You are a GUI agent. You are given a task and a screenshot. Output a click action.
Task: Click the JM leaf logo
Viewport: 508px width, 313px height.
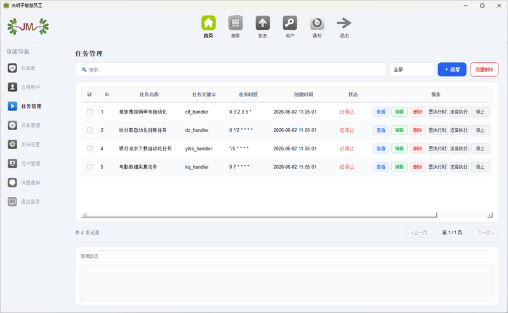click(28, 27)
